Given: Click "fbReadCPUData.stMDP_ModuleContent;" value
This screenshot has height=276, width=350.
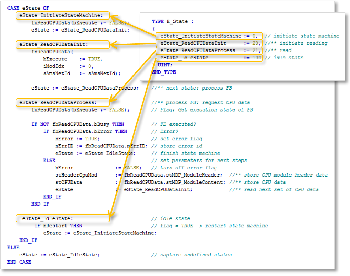Looking at the screenshot, I should pyautogui.click(x=175, y=183).
